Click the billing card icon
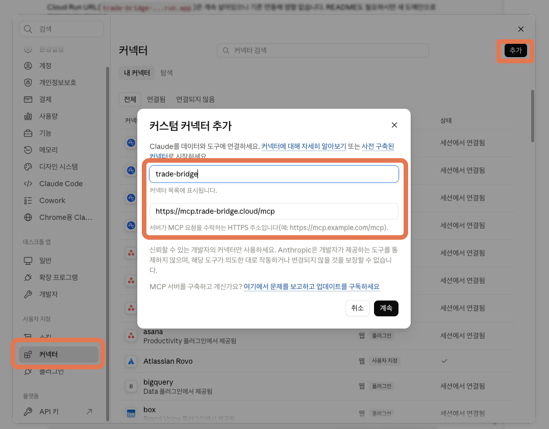This screenshot has width=549, height=429. coord(28,99)
